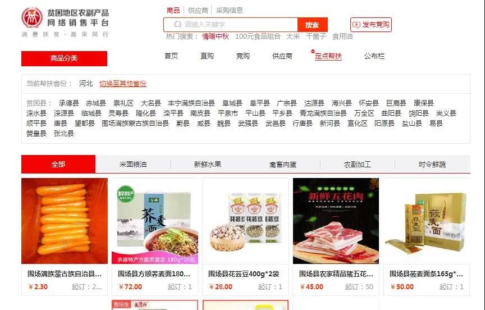Screen dimensions: 485x310
Task: Click the 情暖中秋 hot search link
Action: pos(216,37)
